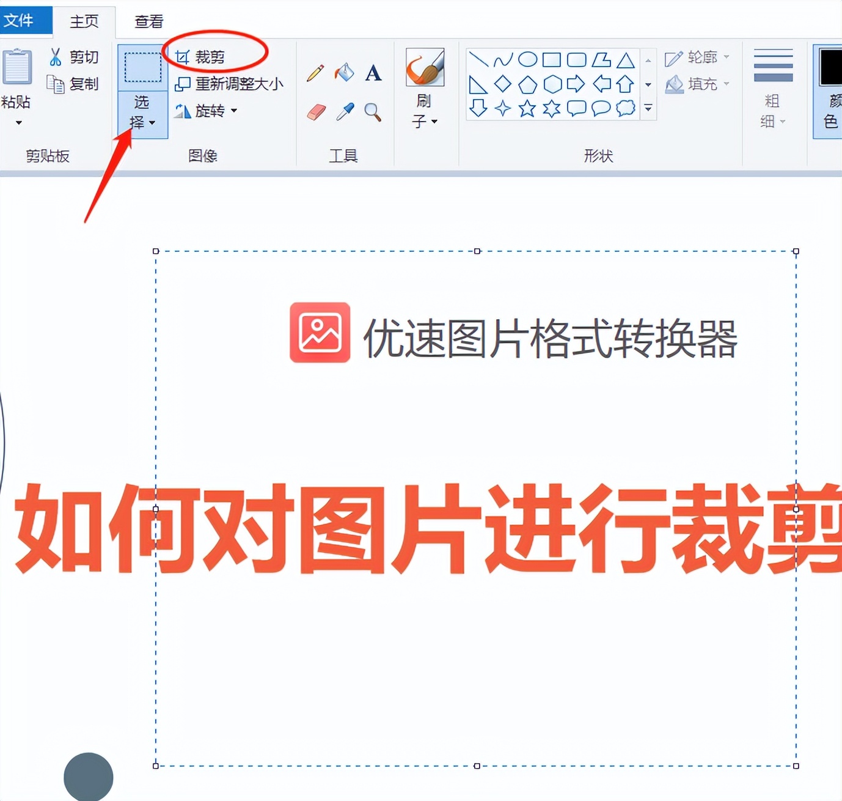This screenshot has width=842, height=801.
Task: Select the Fill with color tool
Action: [344, 73]
